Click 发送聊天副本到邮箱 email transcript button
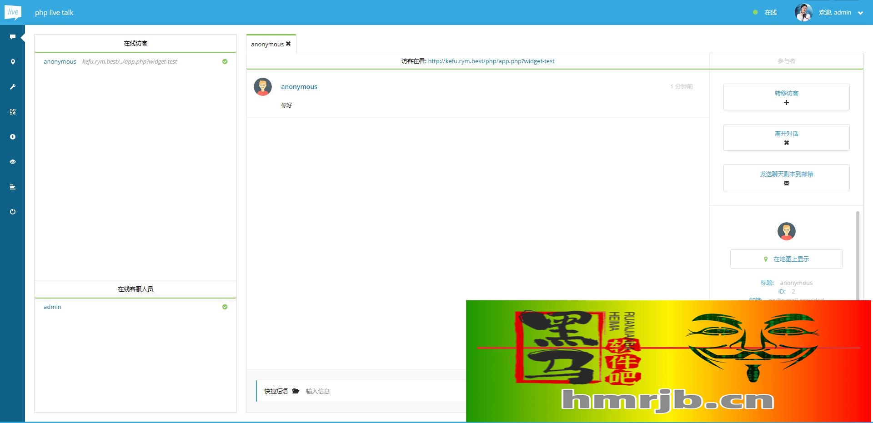Screen dimensions: 873x423 click(x=786, y=178)
